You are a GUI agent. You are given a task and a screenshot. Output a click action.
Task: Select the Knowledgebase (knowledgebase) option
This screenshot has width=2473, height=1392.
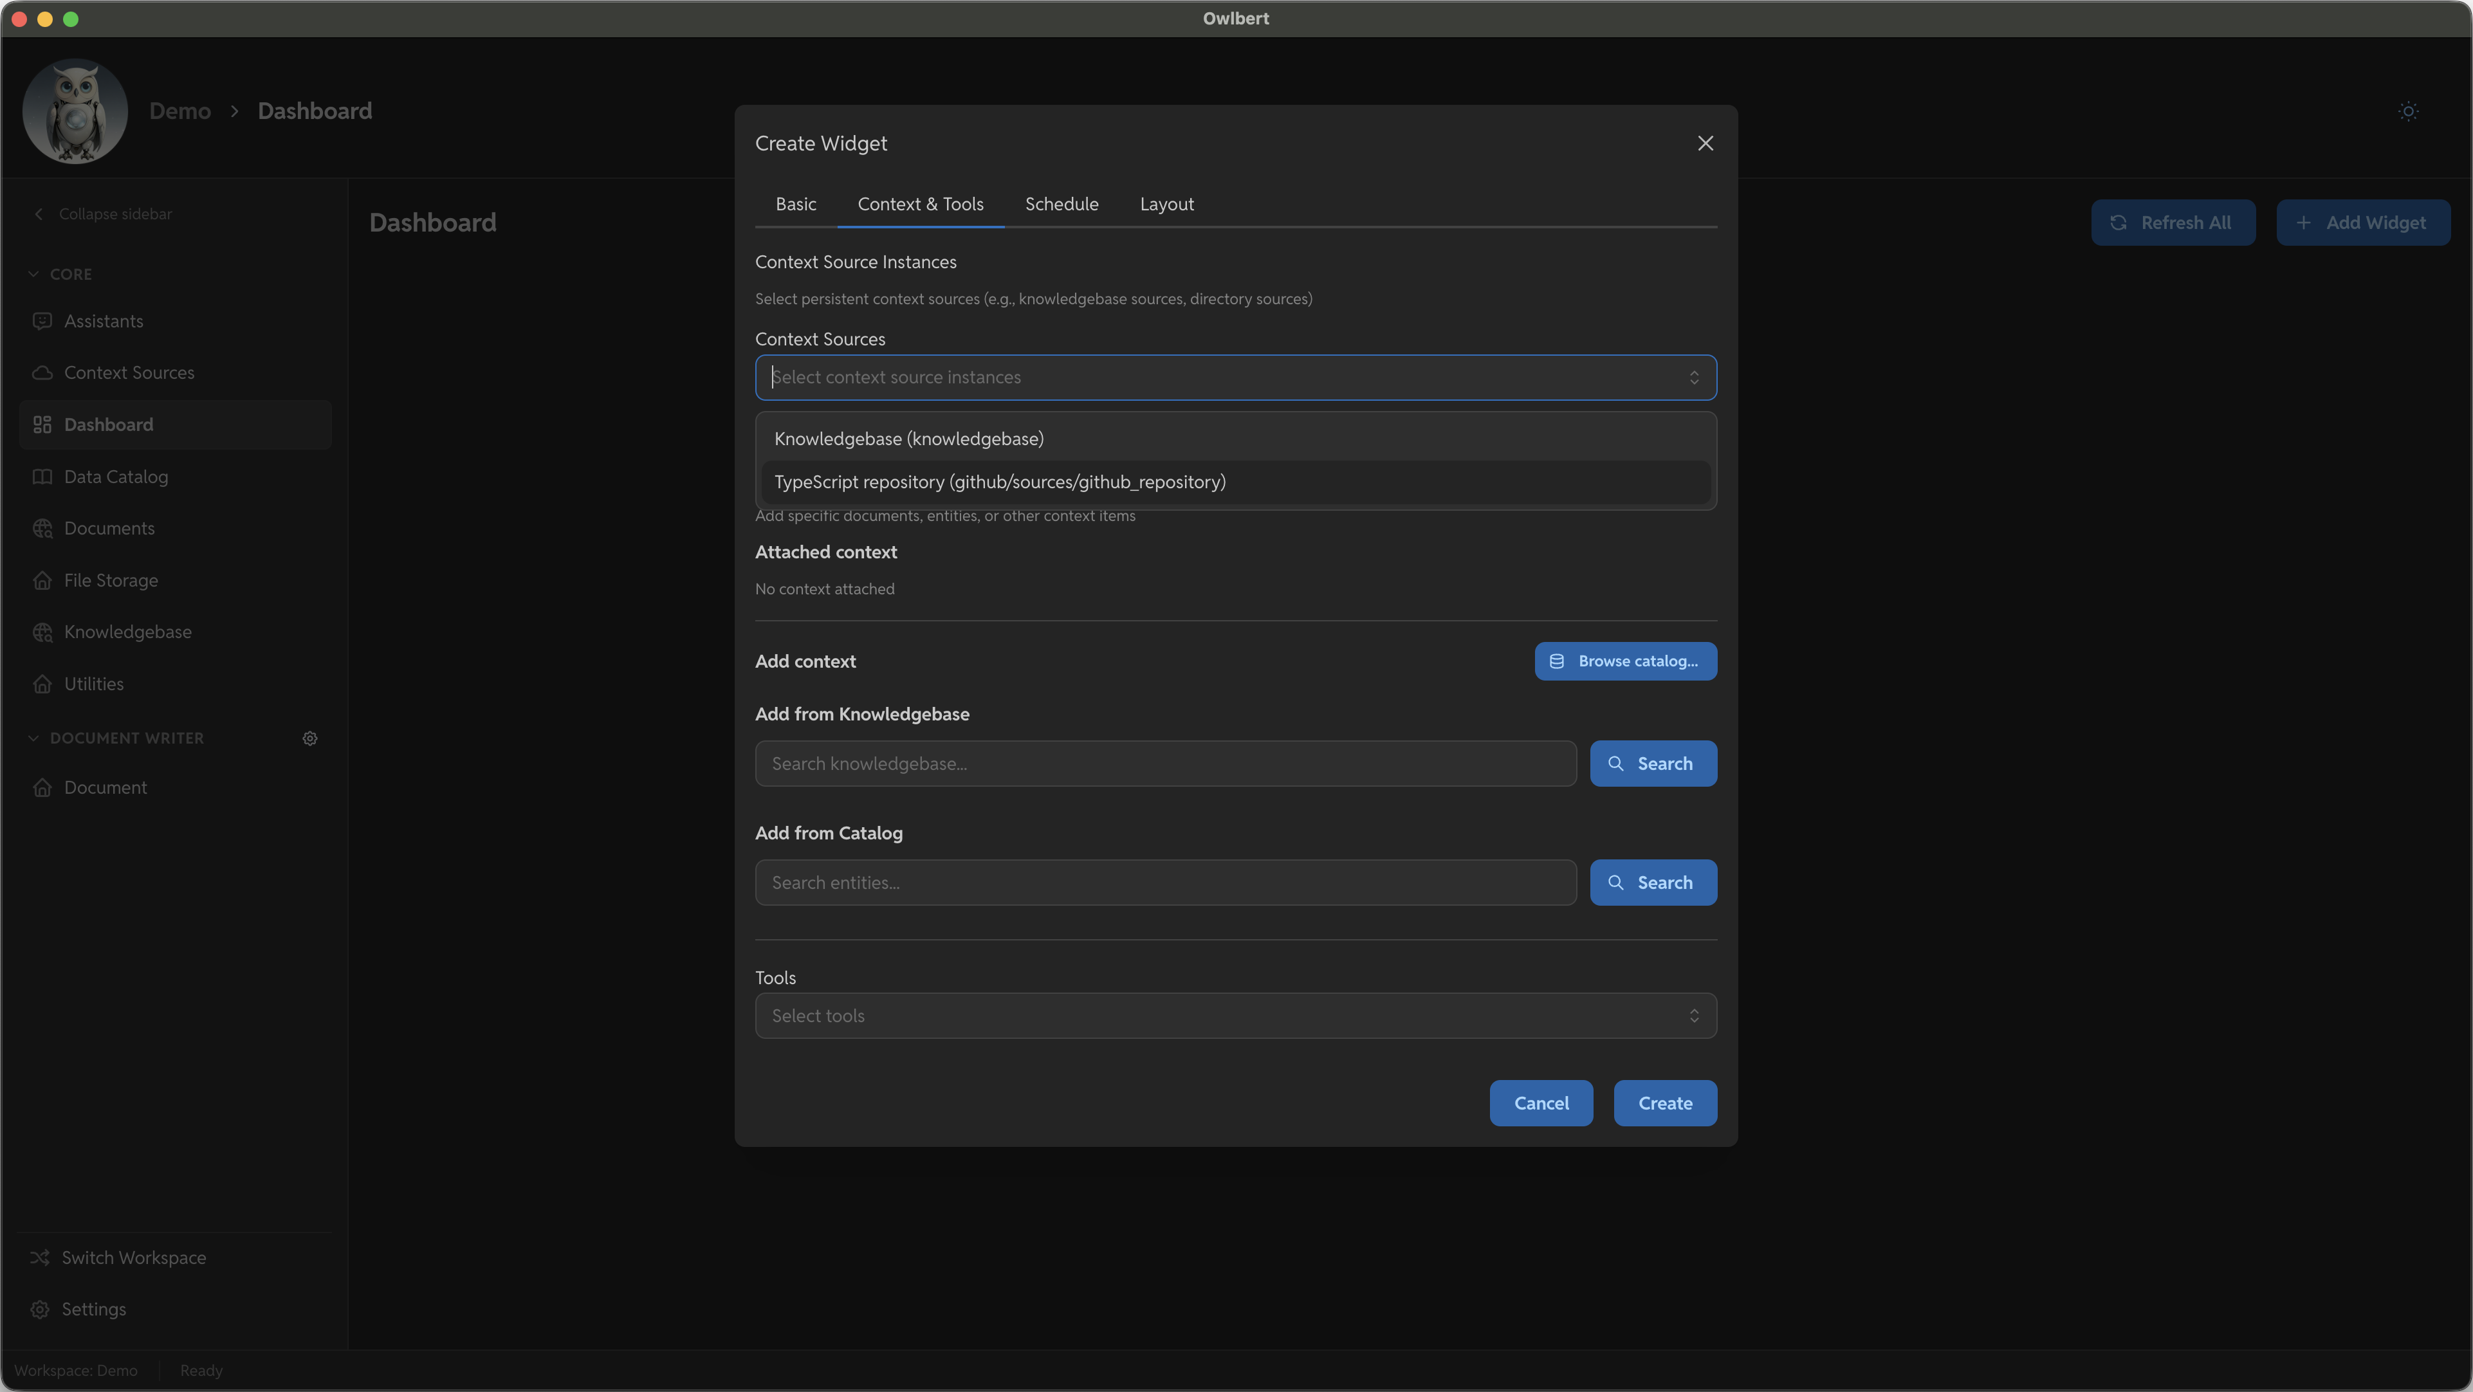click(908, 439)
